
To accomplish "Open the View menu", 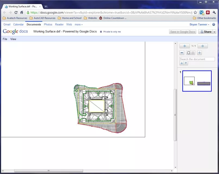I will (13, 39).
